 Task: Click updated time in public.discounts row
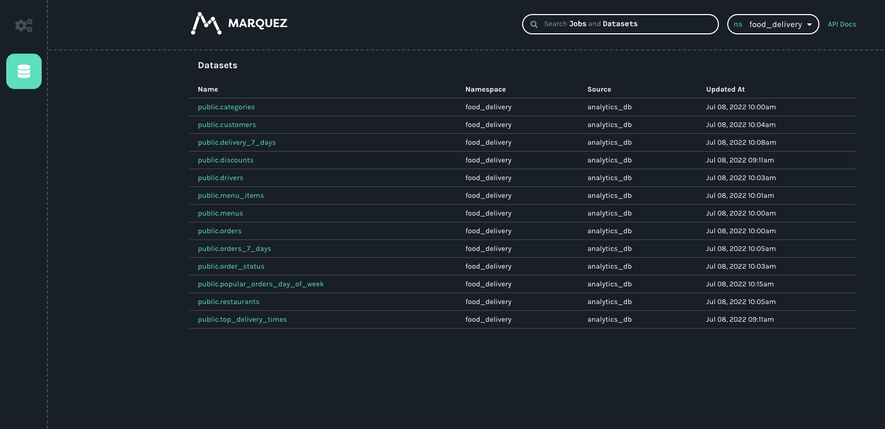point(740,160)
